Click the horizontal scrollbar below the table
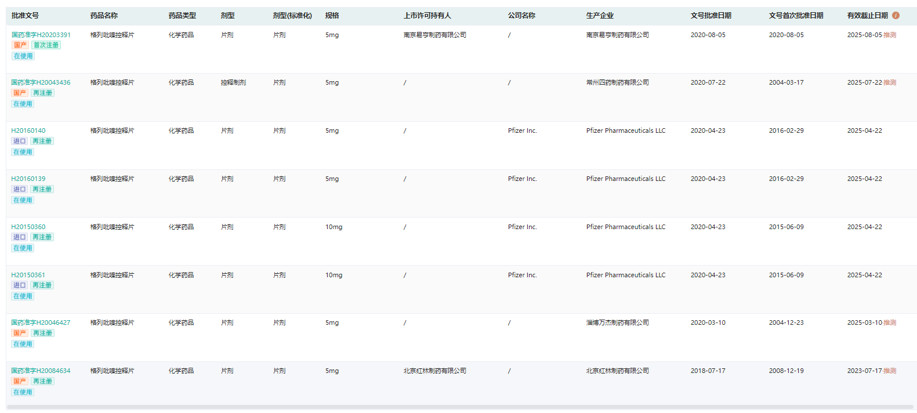This screenshot has width=917, height=413. [458, 407]
